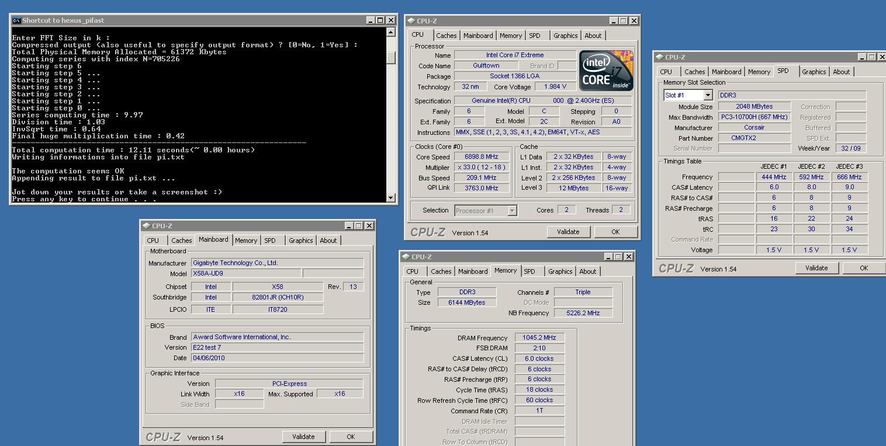This screenshot has width=886, height=446.
Task: Select Graphics tab in Mainboard window
Action: pyautogui.click(x=300, y=241)
